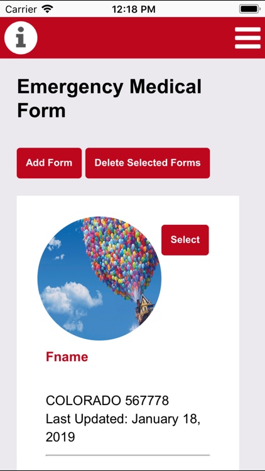This screenshot has width=265, height=471.
Task: Open the balloon profile photo
Action: coord(99,278)
